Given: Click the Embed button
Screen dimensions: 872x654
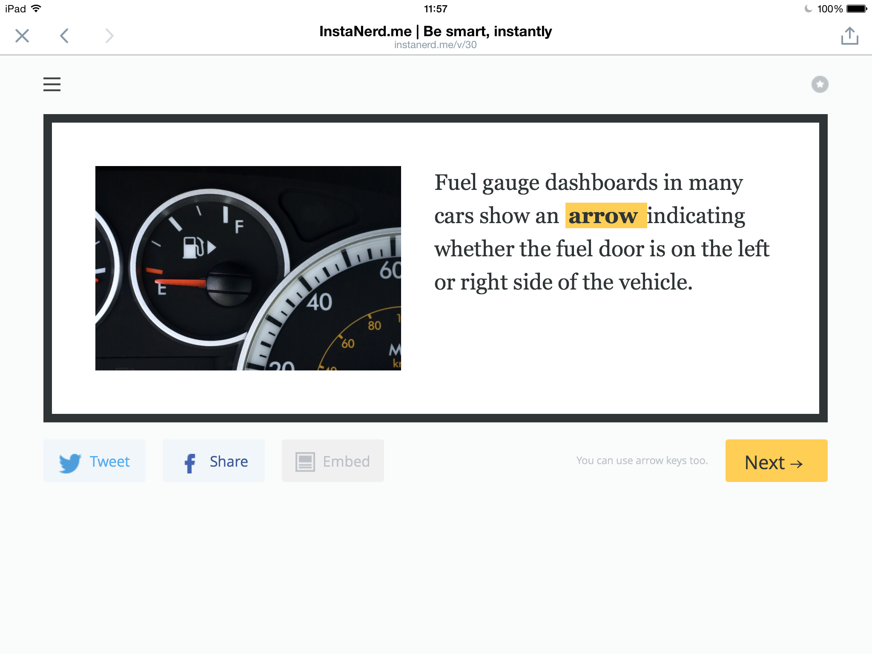Looking at the screenshot, I should [332, 461].
